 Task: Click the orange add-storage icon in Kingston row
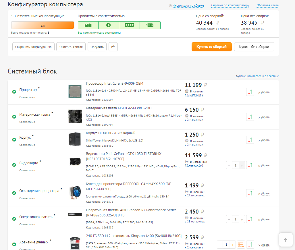coord(241,245)
